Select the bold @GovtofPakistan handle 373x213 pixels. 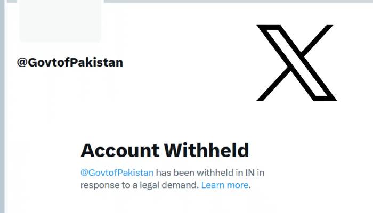[70, 63]
